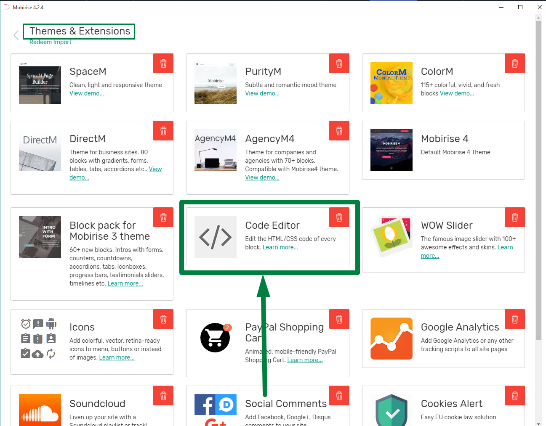Delete the ColorM theme via trash icon
546x426 pixels.
514,63
